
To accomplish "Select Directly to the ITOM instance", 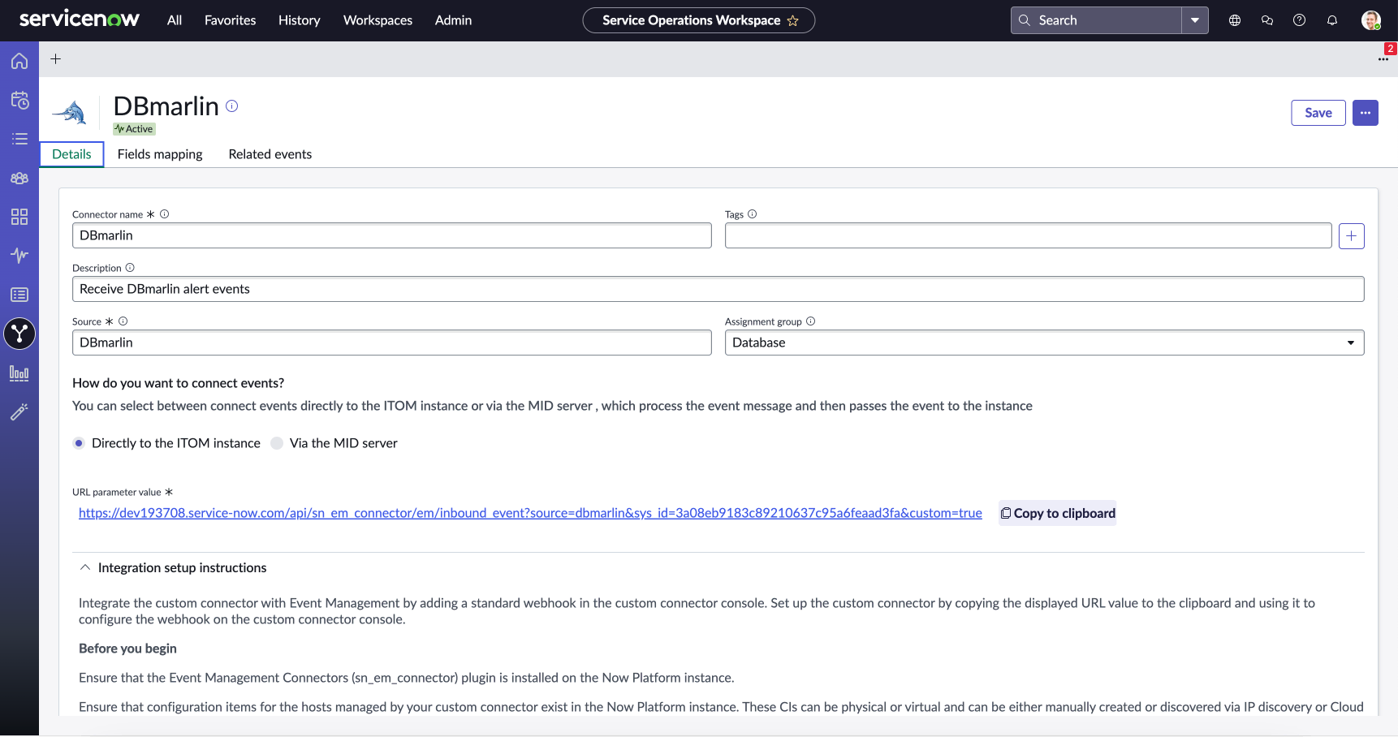I will [79, 443].
